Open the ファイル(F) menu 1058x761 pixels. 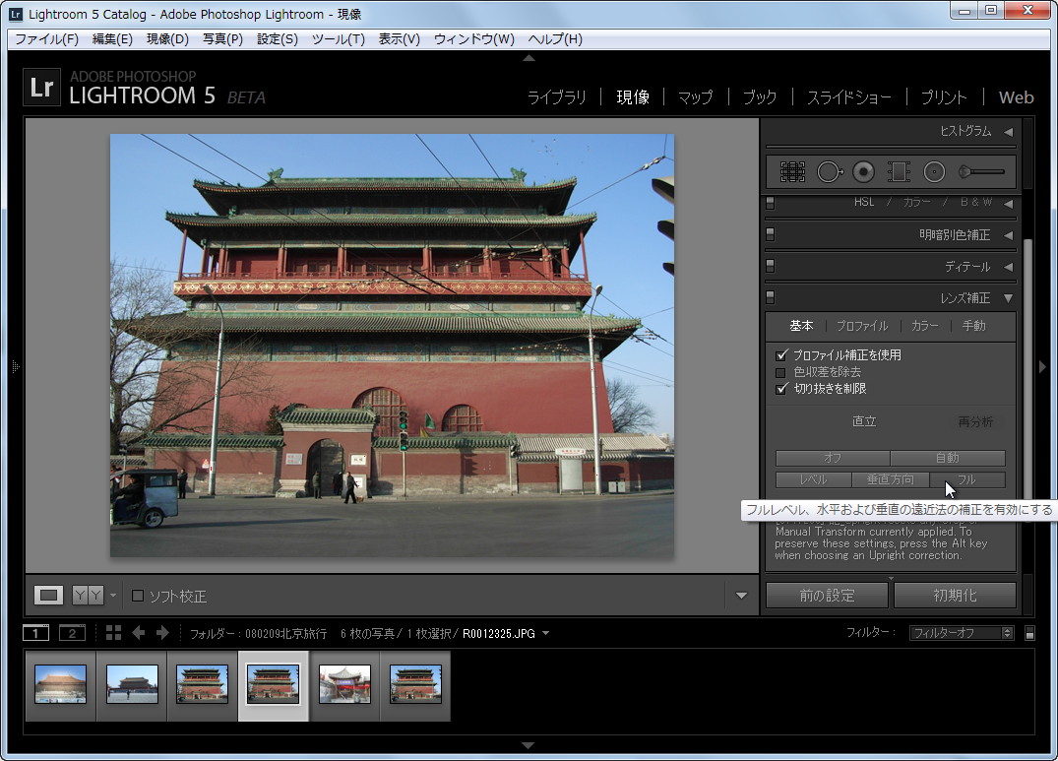[46, 39]
